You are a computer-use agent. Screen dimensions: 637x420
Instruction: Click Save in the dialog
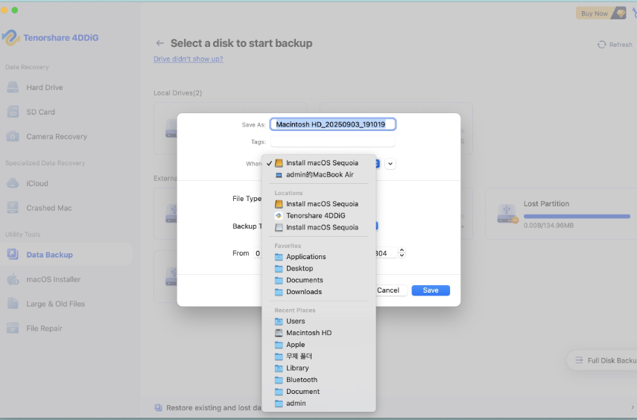(431, 290)
